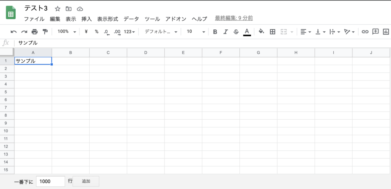
Task: Star the テスト3 document
Action: pos(58,8)
